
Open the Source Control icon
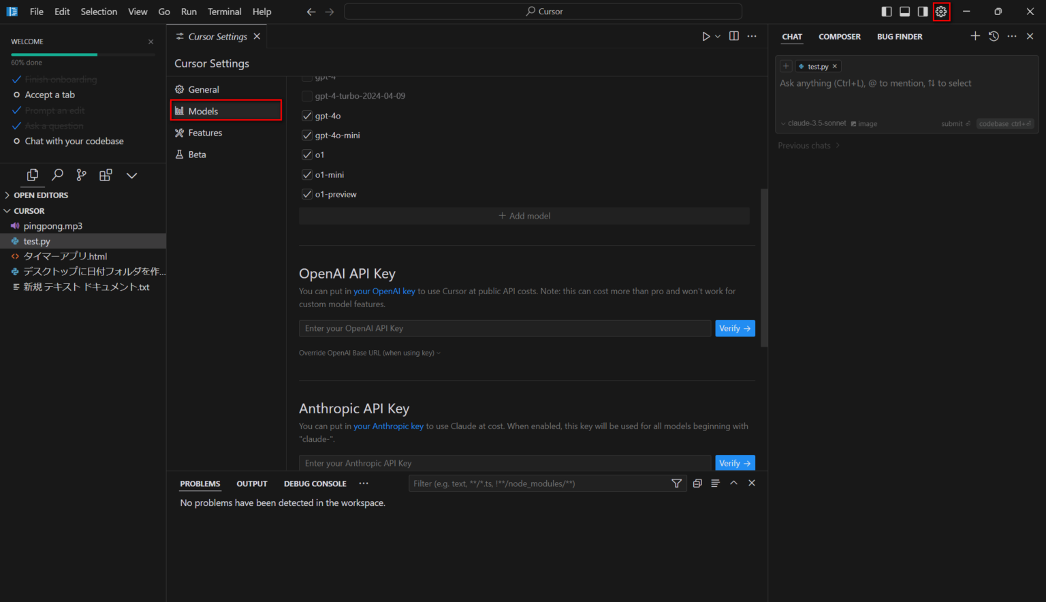(82, 175)
